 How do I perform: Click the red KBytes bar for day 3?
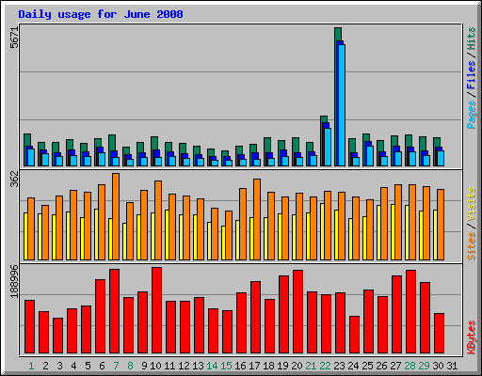(57, 336)
